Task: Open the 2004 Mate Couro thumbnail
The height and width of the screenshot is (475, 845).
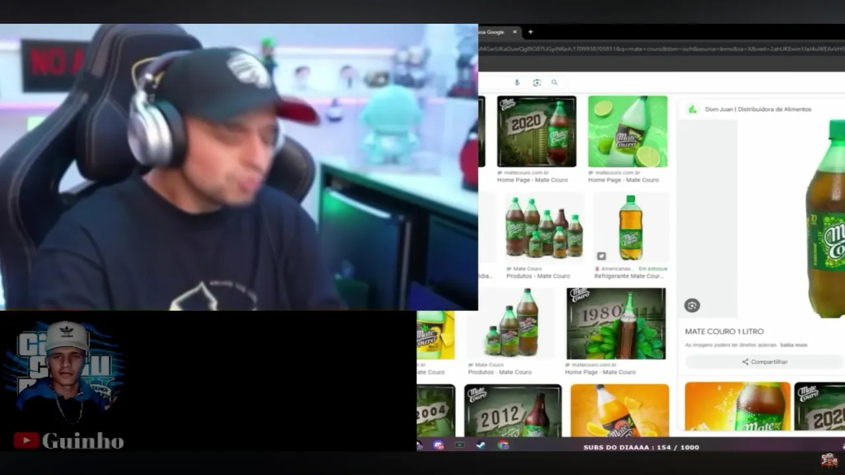Action: point(436,410)
